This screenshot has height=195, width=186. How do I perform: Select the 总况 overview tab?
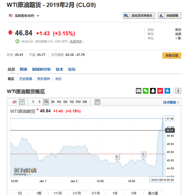11,69
